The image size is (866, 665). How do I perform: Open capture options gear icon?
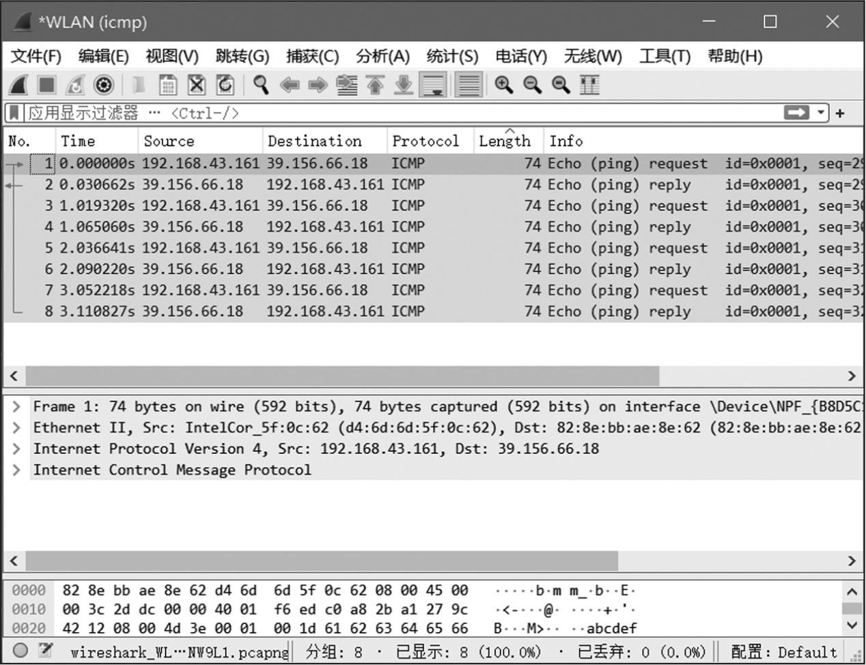pos(104,85)
